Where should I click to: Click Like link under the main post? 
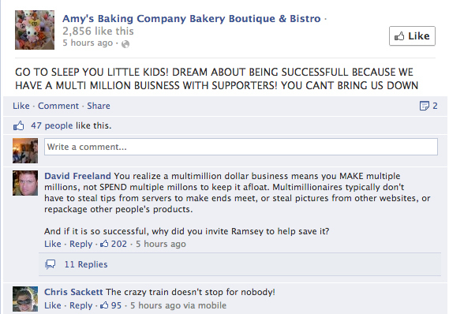coord(21,106)
